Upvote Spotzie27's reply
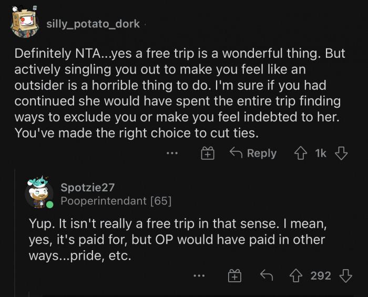The width and height of the screenshot is (368, 297). tap(297, 275)
